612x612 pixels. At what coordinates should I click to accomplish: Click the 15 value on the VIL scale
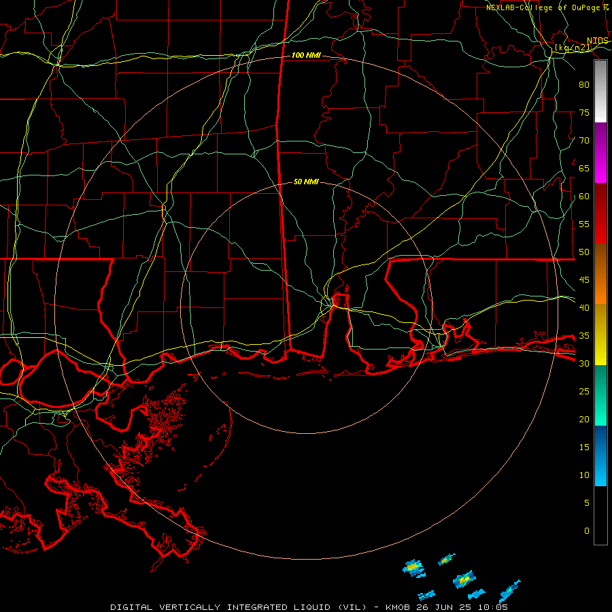(x=584, y=447)
